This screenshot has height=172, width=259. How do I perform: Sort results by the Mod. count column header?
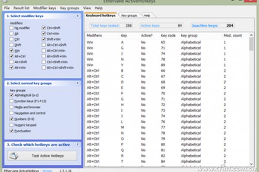coord(236,36)
